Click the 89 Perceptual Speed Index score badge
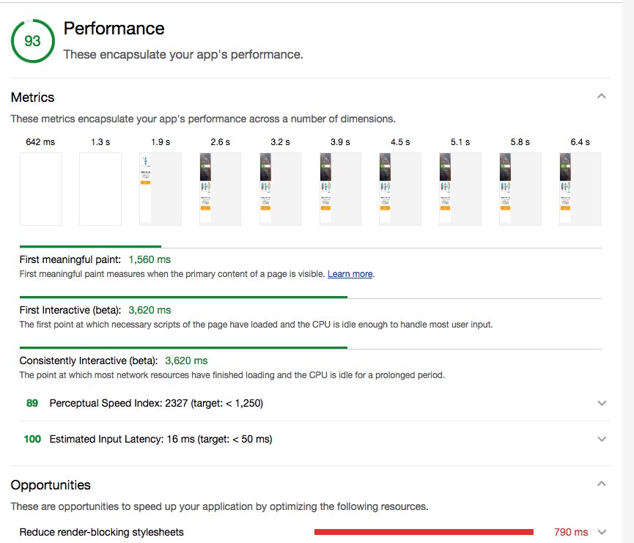 [x=31, y=403]
